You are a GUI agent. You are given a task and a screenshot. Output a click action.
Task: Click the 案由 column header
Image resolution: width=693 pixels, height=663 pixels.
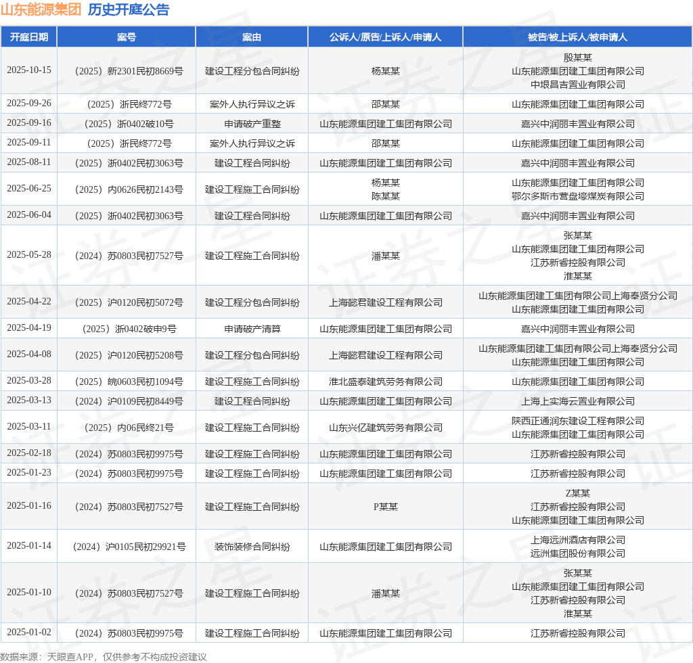pos(252,37)
